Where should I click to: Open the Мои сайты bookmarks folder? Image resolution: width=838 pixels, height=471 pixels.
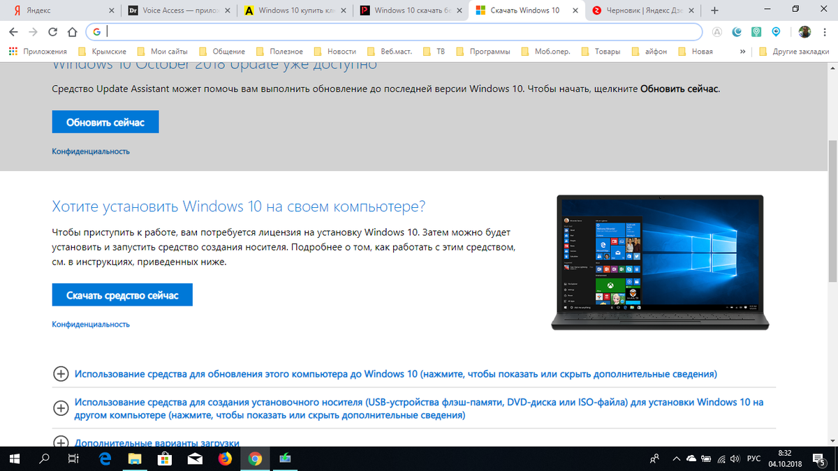point(161,52)
